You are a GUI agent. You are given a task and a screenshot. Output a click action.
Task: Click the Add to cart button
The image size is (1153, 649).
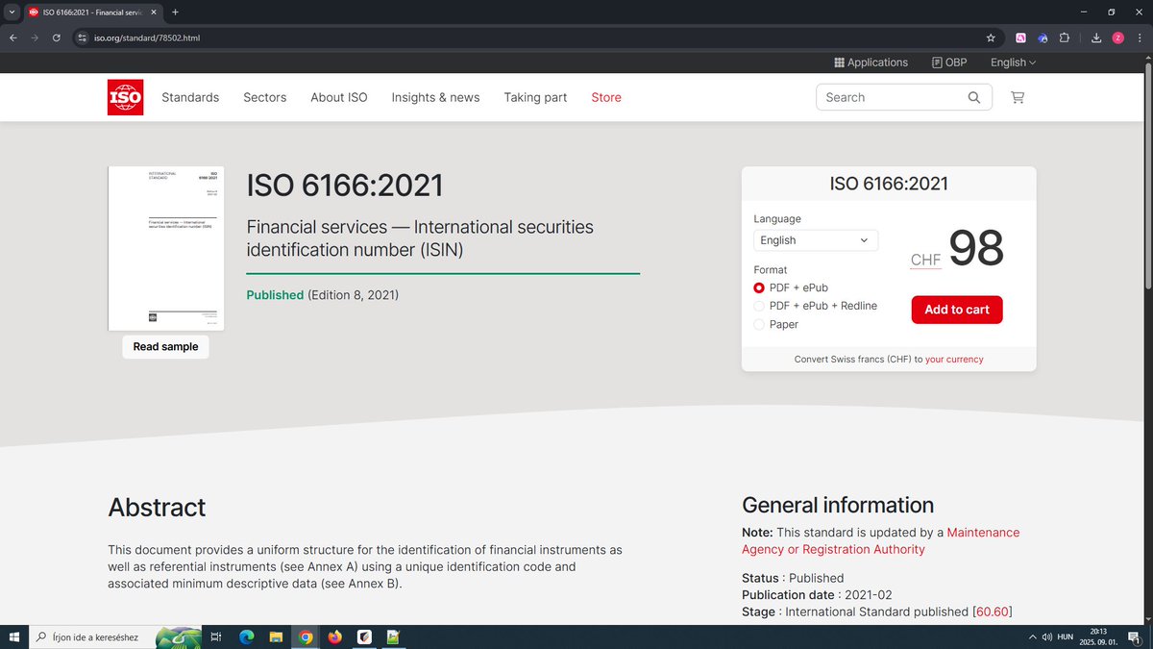point(957,310)
